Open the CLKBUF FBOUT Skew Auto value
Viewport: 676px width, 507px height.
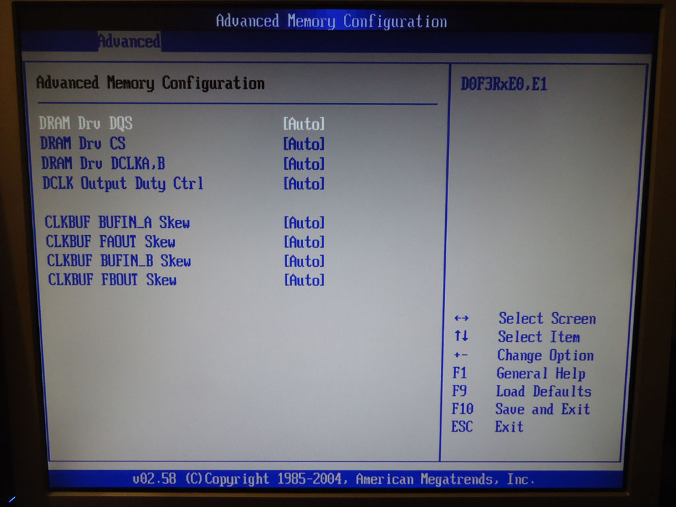click(x=304, y=280)
